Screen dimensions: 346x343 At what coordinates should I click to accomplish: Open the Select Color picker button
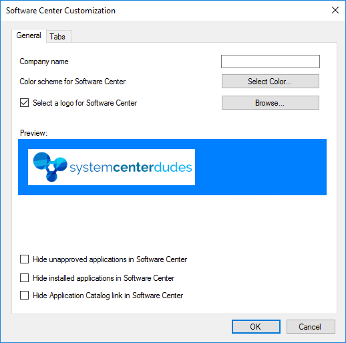(271, 82)
